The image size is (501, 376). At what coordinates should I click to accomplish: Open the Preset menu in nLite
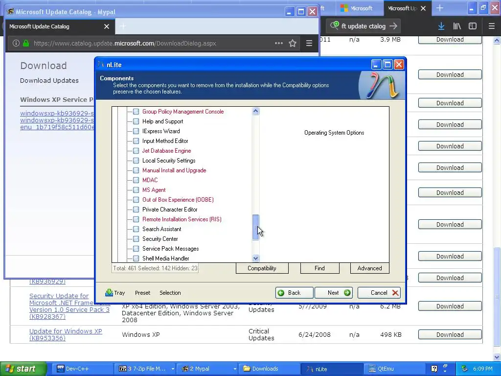142,293
